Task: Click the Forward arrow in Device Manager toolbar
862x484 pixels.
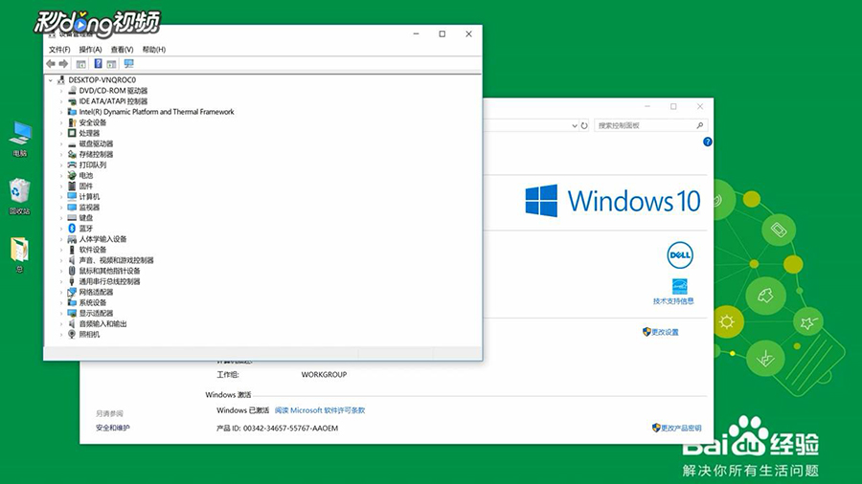Action: (x=63, y=64)
